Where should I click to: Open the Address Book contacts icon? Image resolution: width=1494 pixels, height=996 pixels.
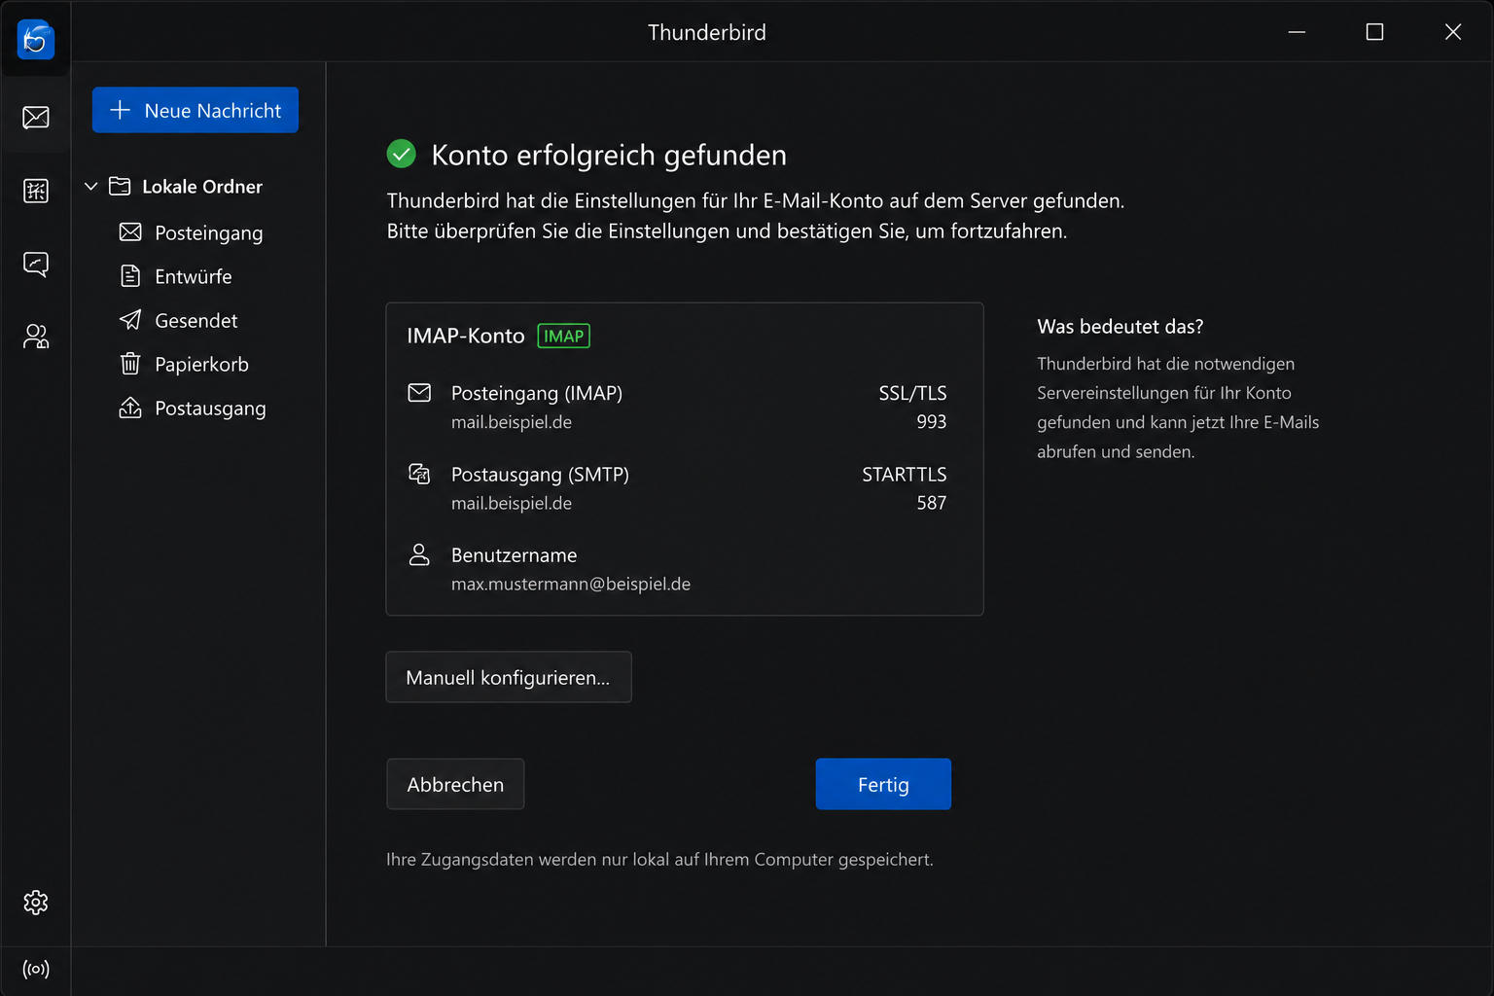point(36,337)
